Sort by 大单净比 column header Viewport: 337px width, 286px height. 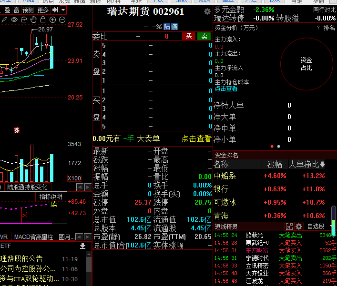click(306, 164)
